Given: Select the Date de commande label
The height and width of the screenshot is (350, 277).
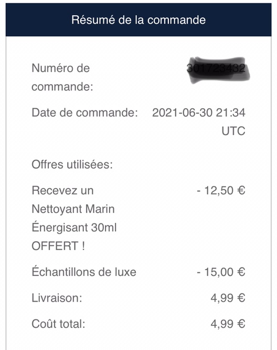Looking at the screenshot, I should click(x=84, y=112).
